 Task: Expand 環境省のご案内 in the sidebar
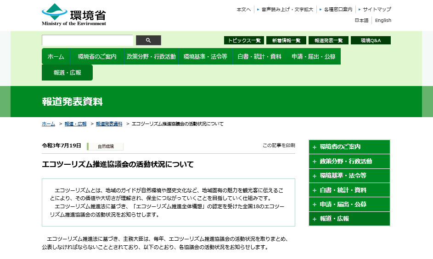click(349, 147)
